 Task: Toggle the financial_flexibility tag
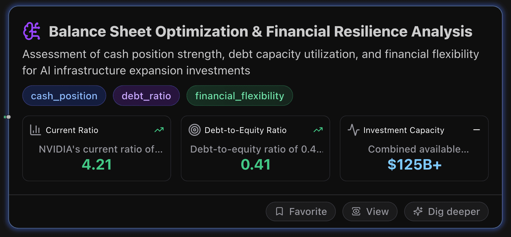click(239, 95)
